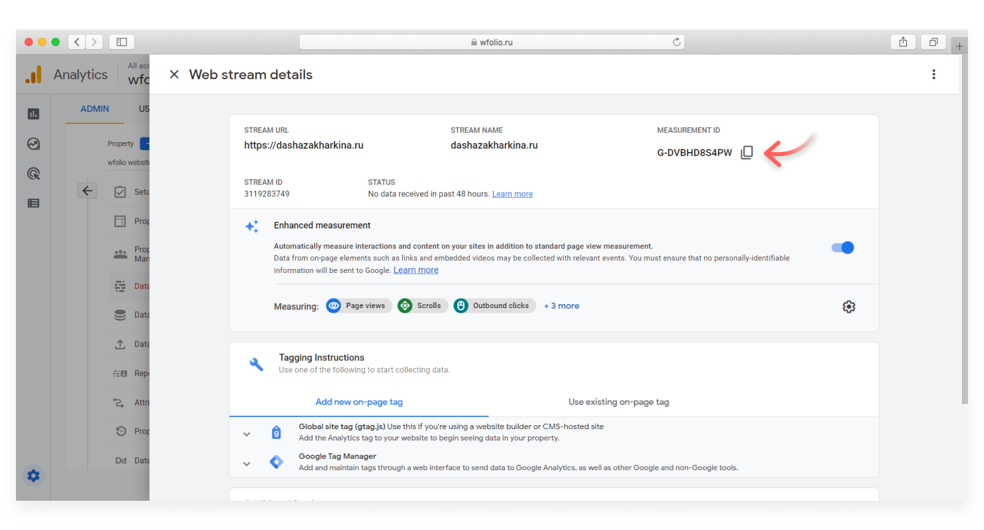Open the Admin gear at sidebar bottom
This screenshot has width=984, height=530.
click(x=33, y=476)
